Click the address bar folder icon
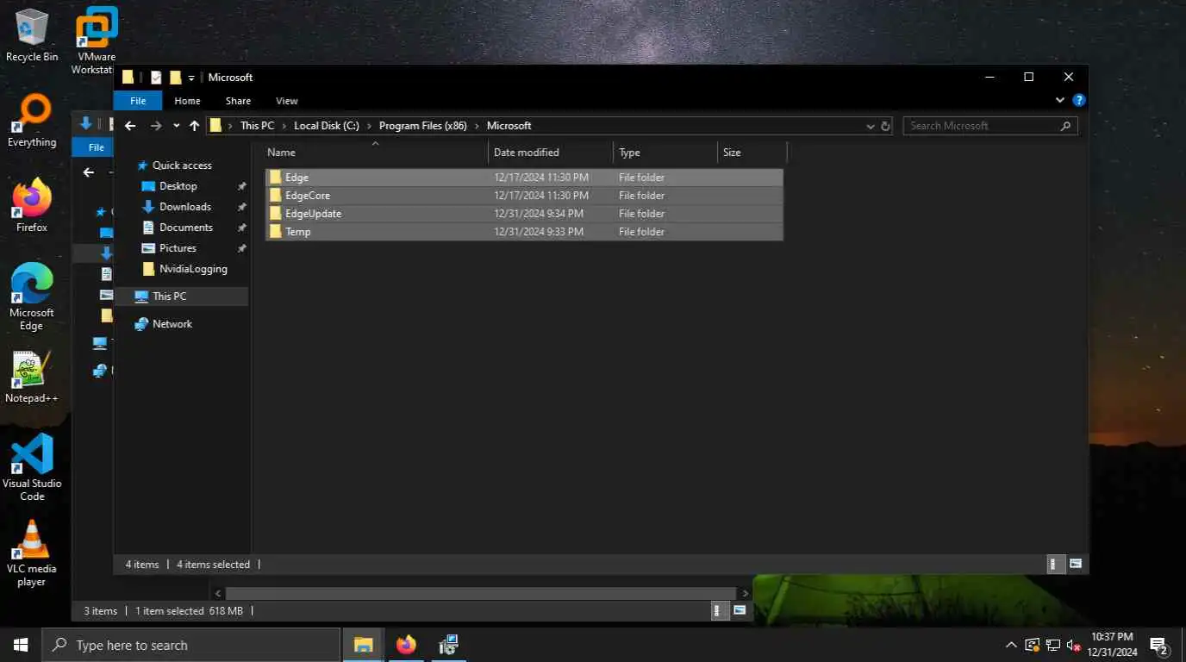This screenshot has width=1186, height=662. (216, 126)
